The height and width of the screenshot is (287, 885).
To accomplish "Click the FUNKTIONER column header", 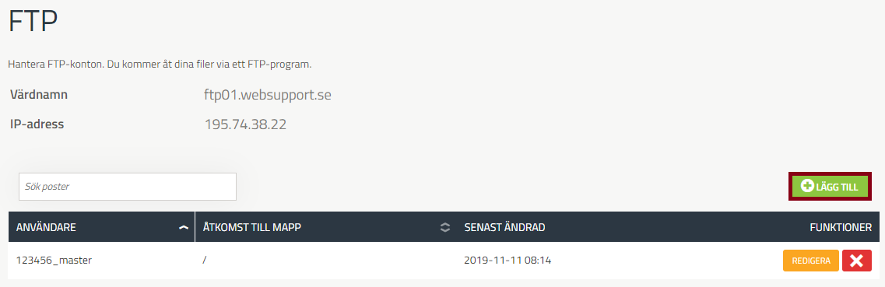I will 841,227.
